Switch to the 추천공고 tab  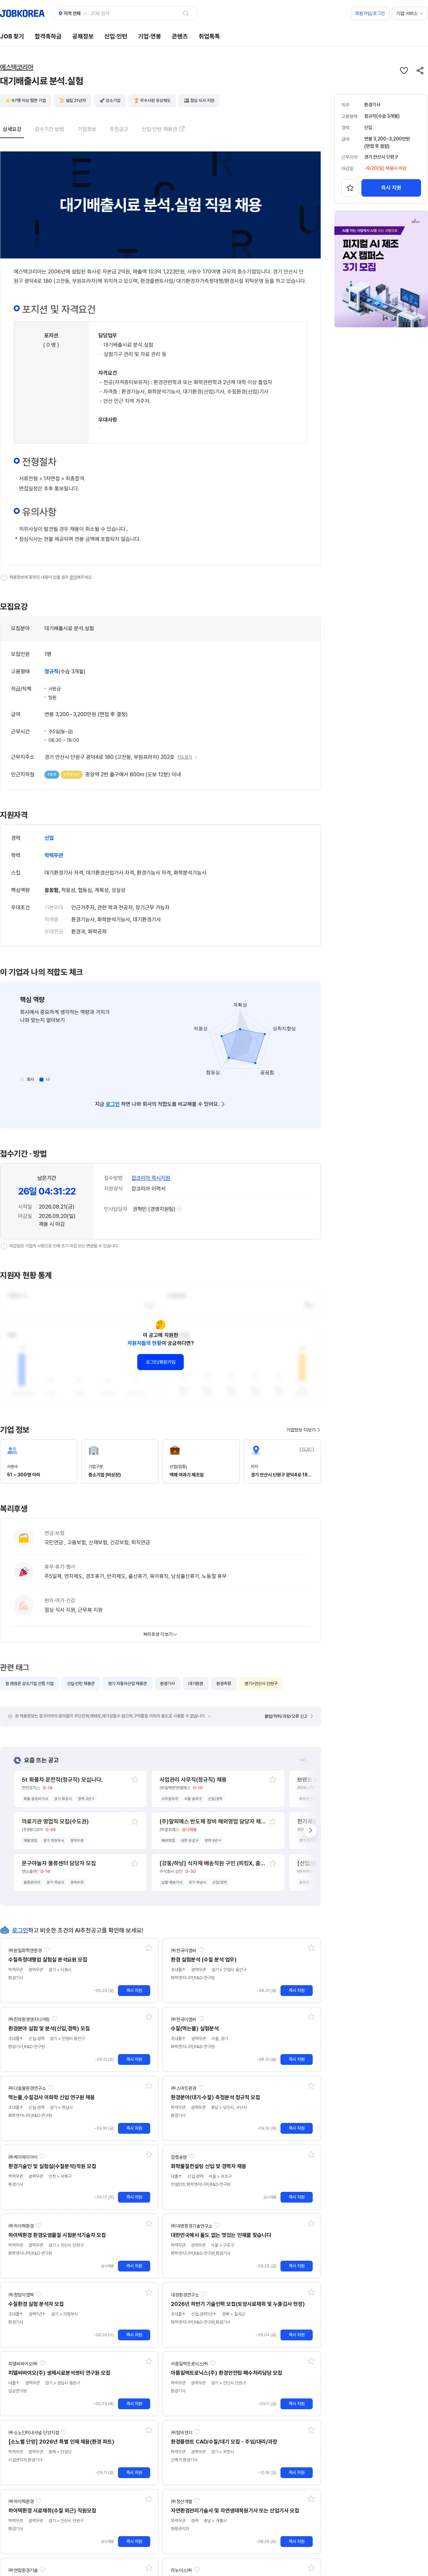[119, 129]
